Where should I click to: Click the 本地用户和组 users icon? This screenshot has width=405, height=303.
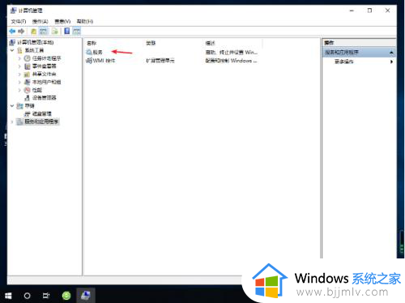pos(27,82)
